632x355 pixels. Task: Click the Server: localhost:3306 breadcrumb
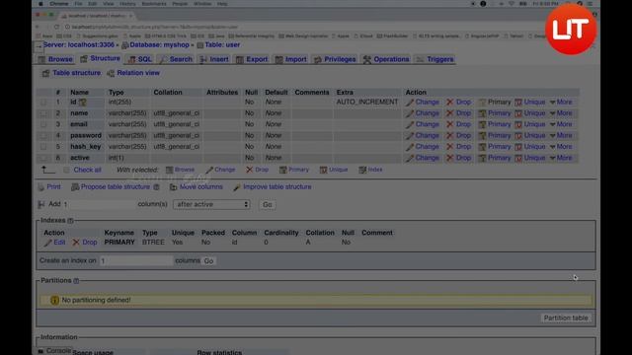tap(79, 45)
